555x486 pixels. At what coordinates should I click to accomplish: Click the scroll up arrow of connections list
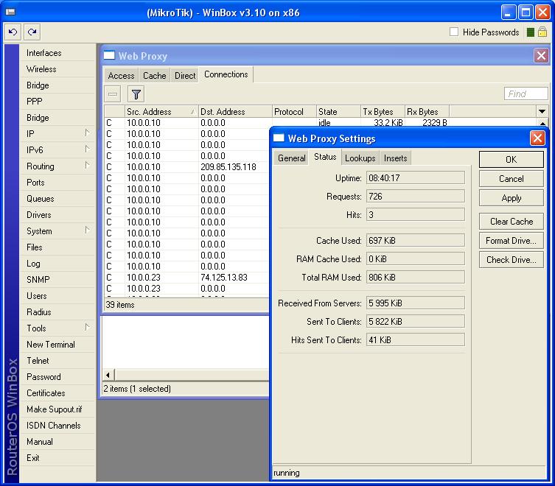coord(542,123)
